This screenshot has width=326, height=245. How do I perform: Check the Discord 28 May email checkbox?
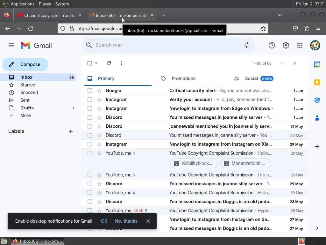90,202
